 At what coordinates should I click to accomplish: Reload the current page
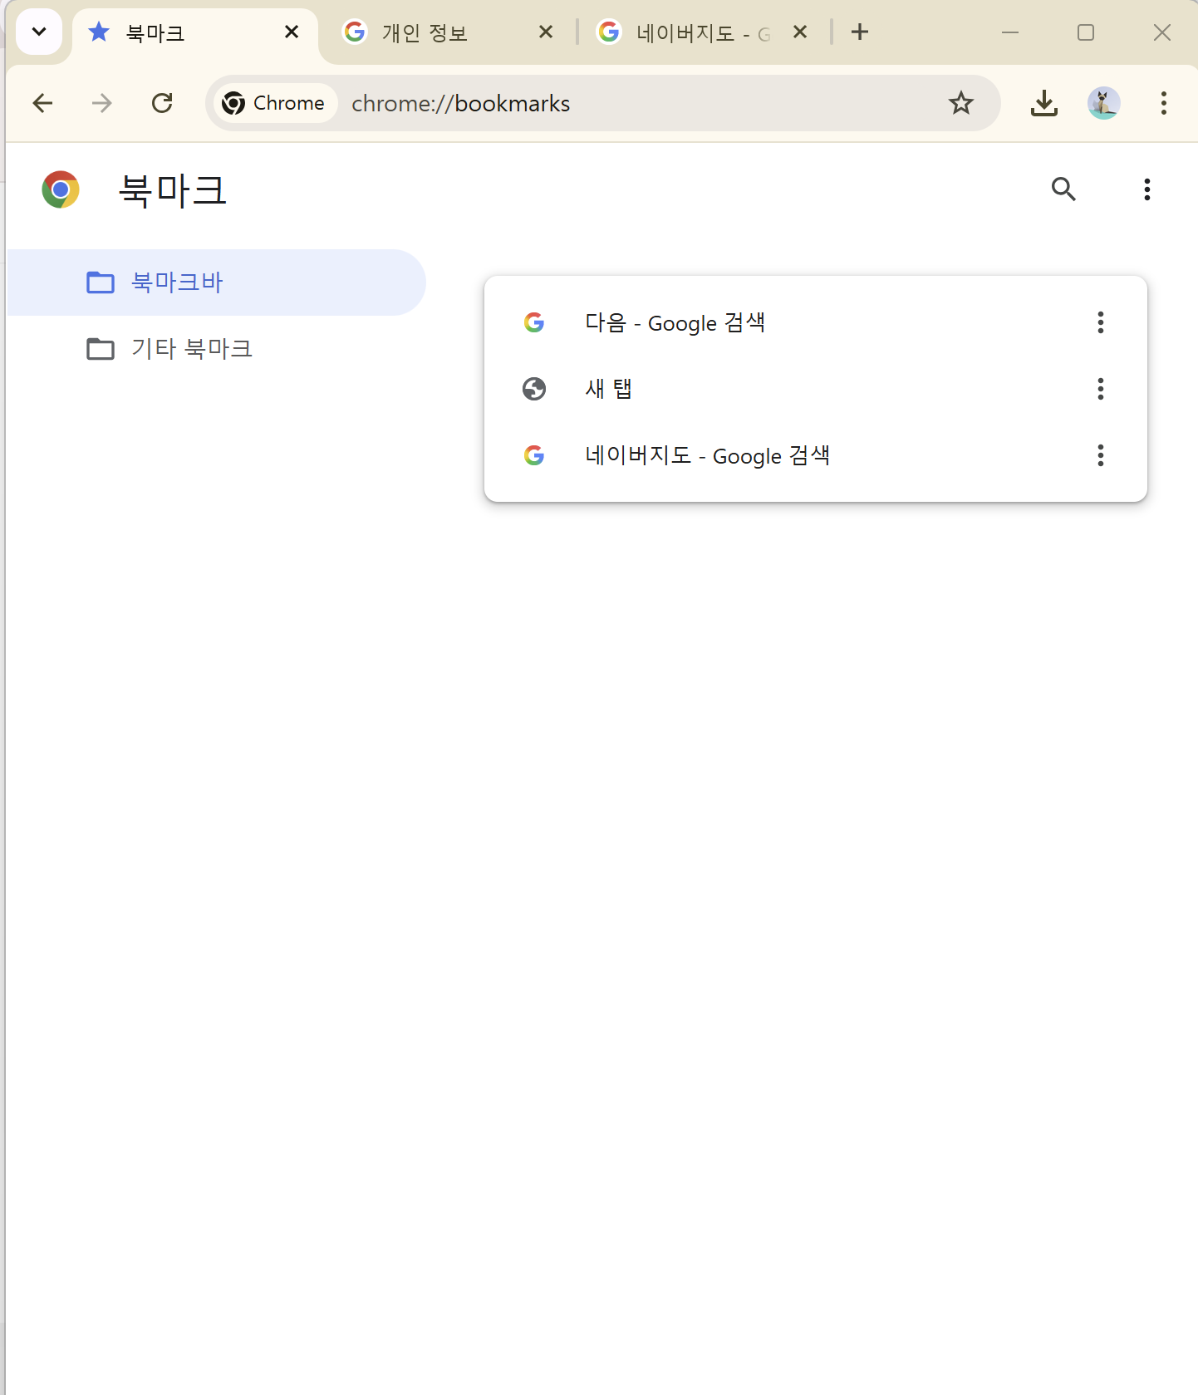click(162, 103)
